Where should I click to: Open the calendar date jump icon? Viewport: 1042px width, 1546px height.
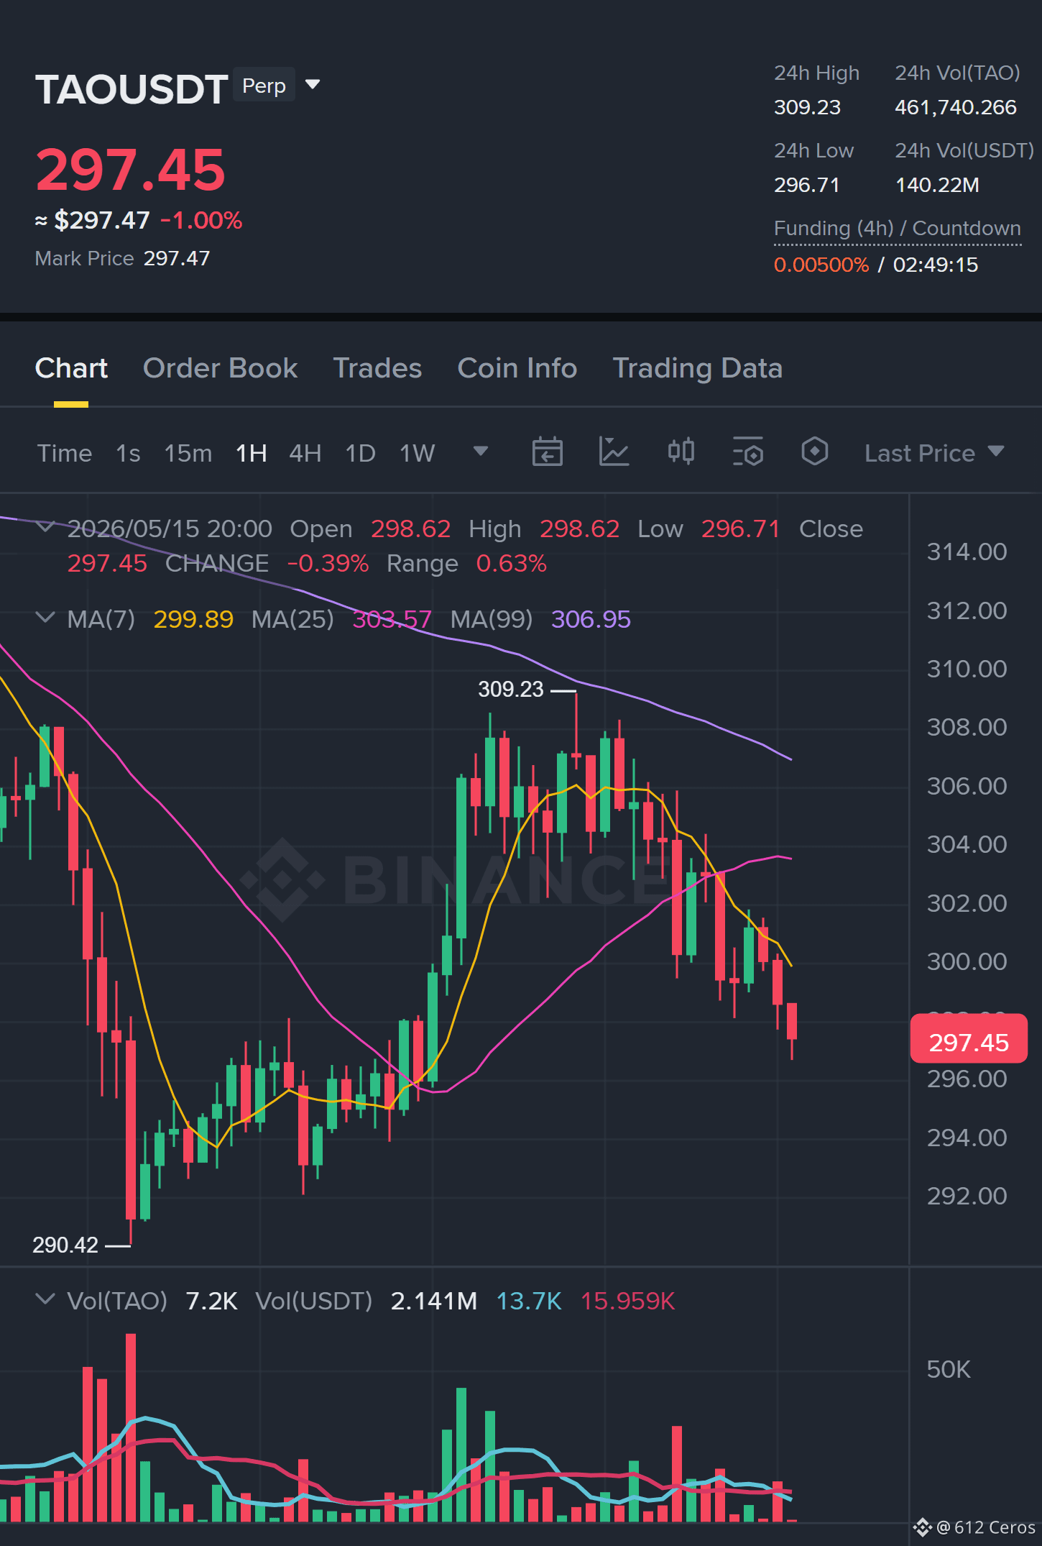[547, 452]
